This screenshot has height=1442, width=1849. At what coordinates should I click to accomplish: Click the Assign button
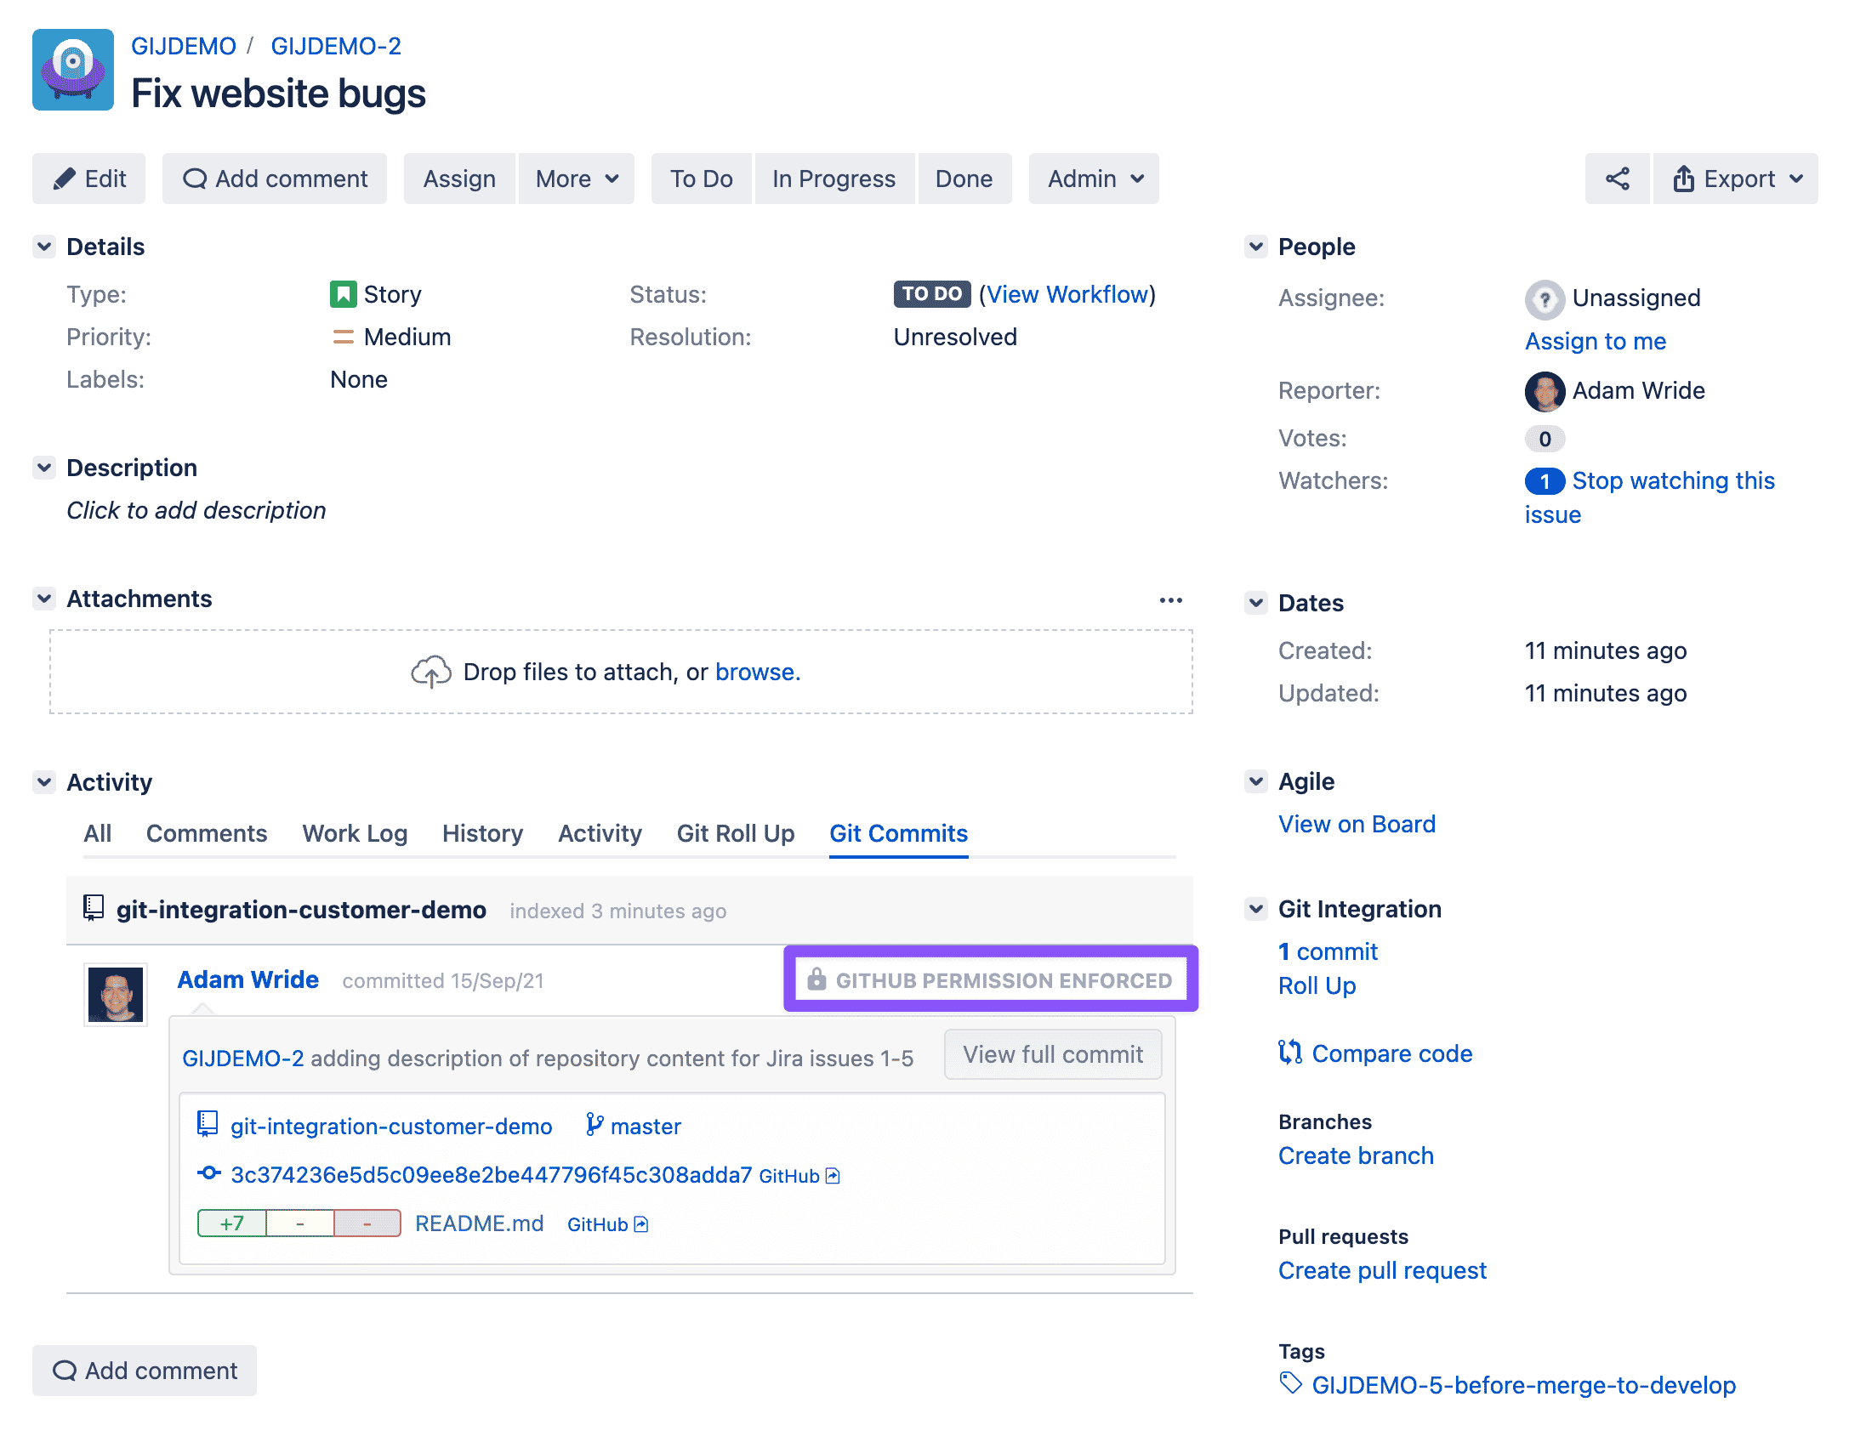pyautogui.click(x=459, y=179)
